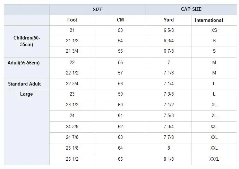
Task: Select the Yard column header
Action: [x=169, y=20]
